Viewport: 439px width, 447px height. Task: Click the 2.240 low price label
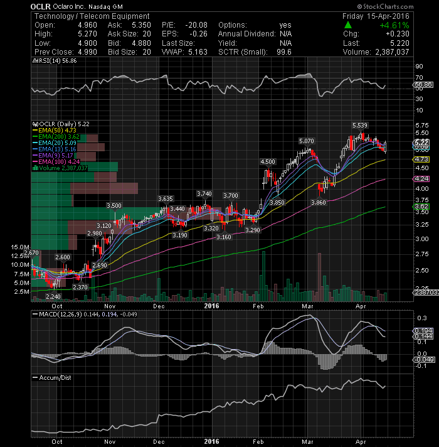(53, 297)
